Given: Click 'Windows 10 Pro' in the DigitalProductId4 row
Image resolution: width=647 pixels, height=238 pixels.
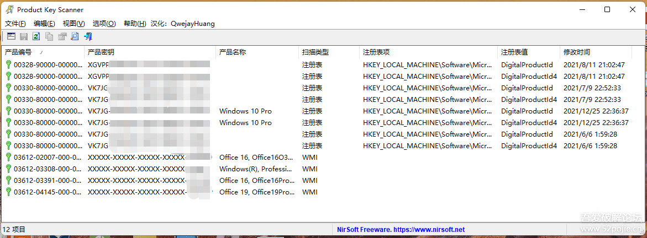Looking at the screenshot, I should click(245, 123).
